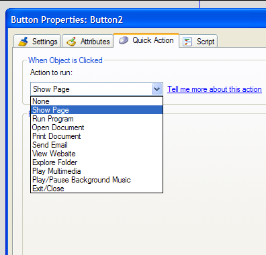Select Play/Pause Background Music action
This screenshot has width=266, height=255.
97,180
